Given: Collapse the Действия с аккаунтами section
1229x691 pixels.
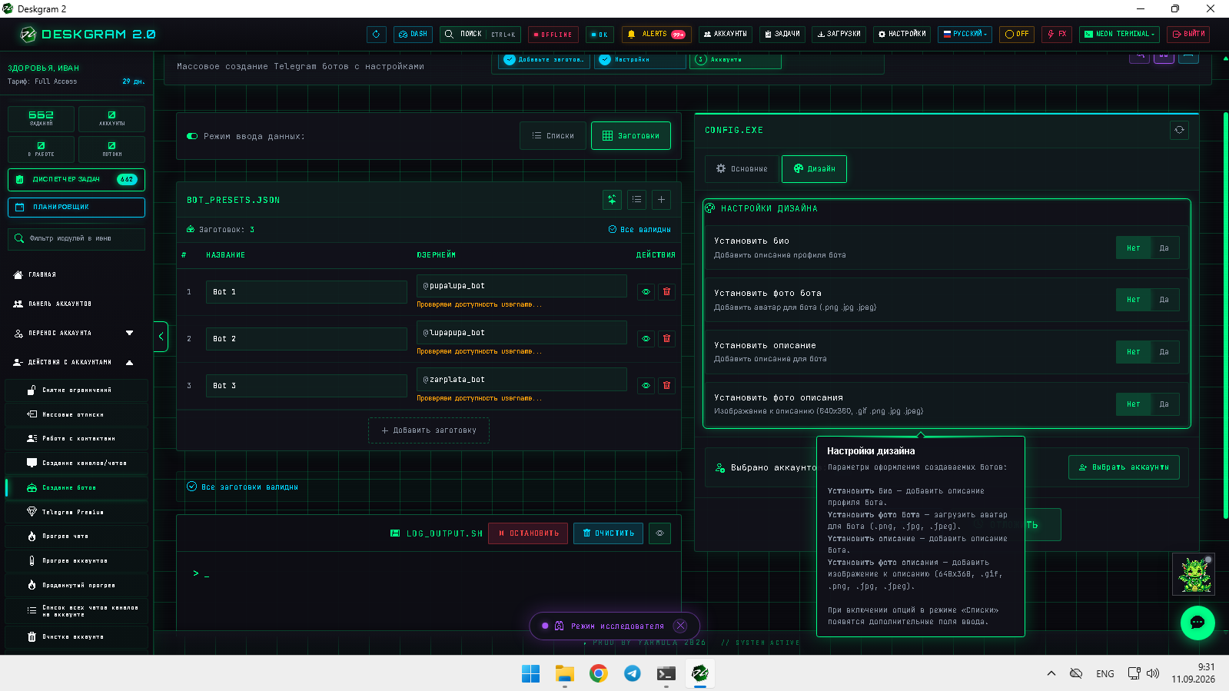Looking at the screenshot, I should [76, 362].
